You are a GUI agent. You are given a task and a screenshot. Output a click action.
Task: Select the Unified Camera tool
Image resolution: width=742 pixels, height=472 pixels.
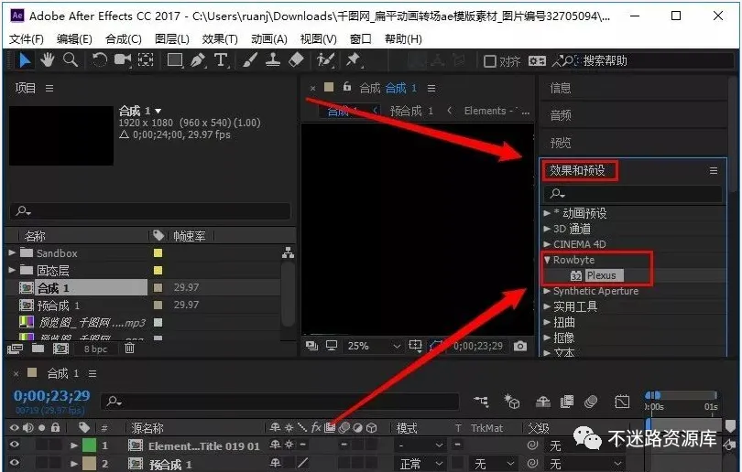(123, 60)
